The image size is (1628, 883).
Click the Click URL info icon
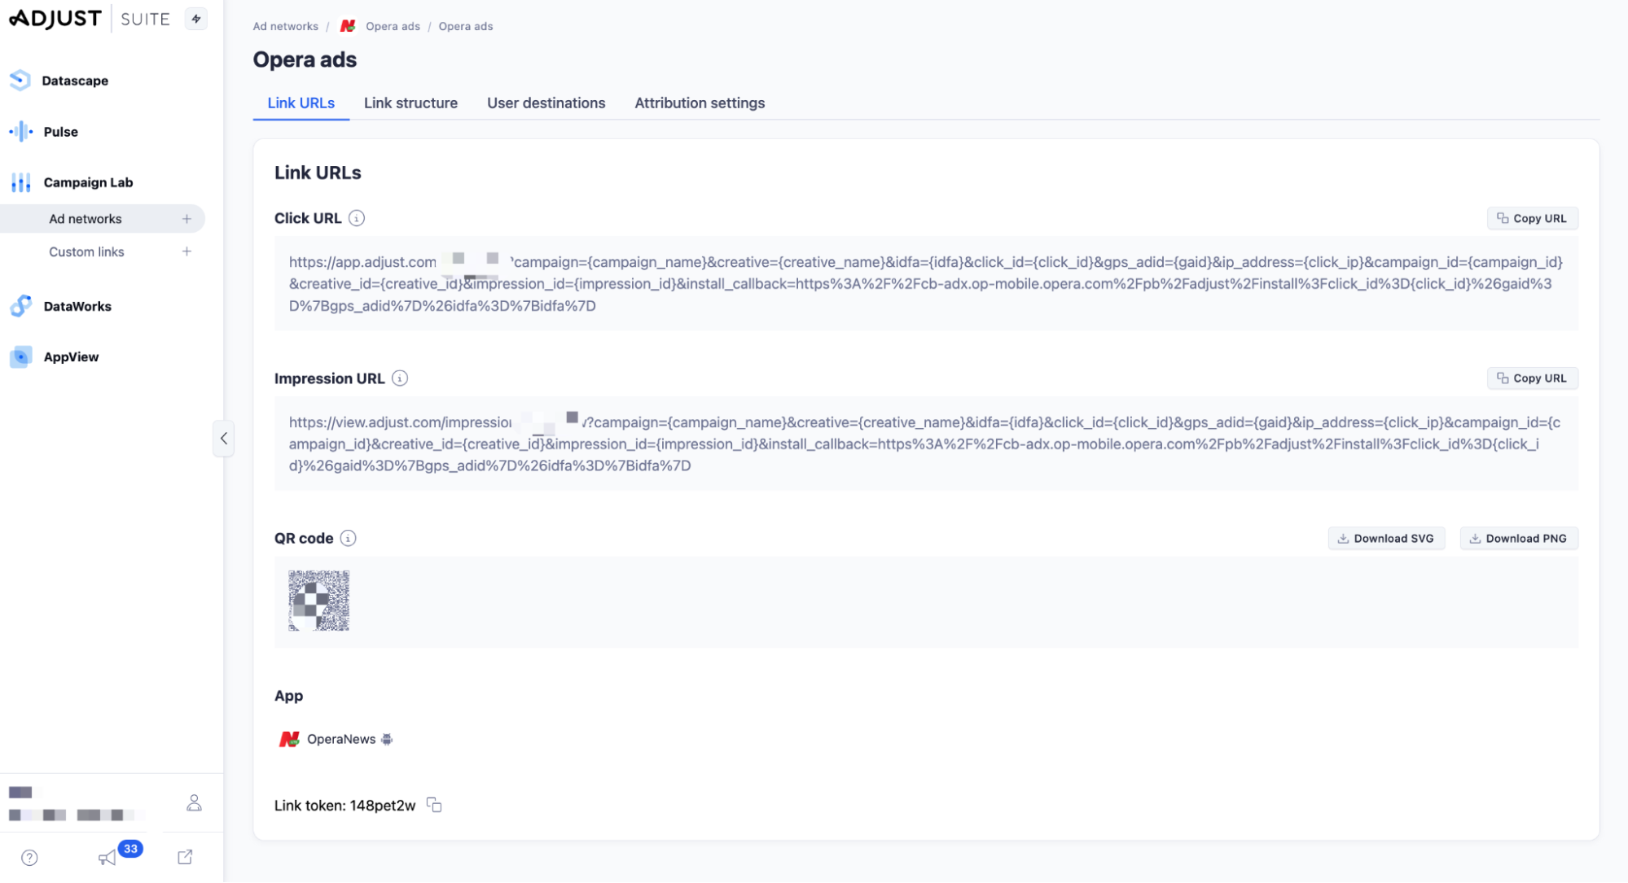coord(357,218)
